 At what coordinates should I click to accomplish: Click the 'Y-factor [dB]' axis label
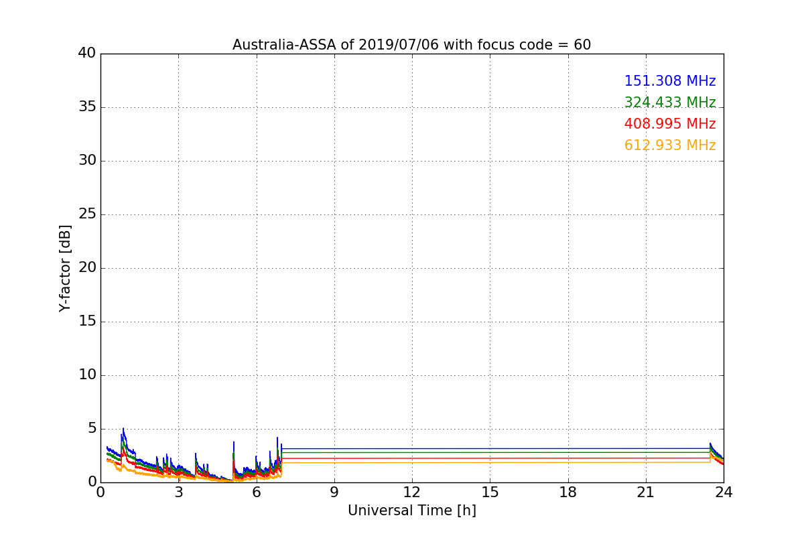pos(65,268)
